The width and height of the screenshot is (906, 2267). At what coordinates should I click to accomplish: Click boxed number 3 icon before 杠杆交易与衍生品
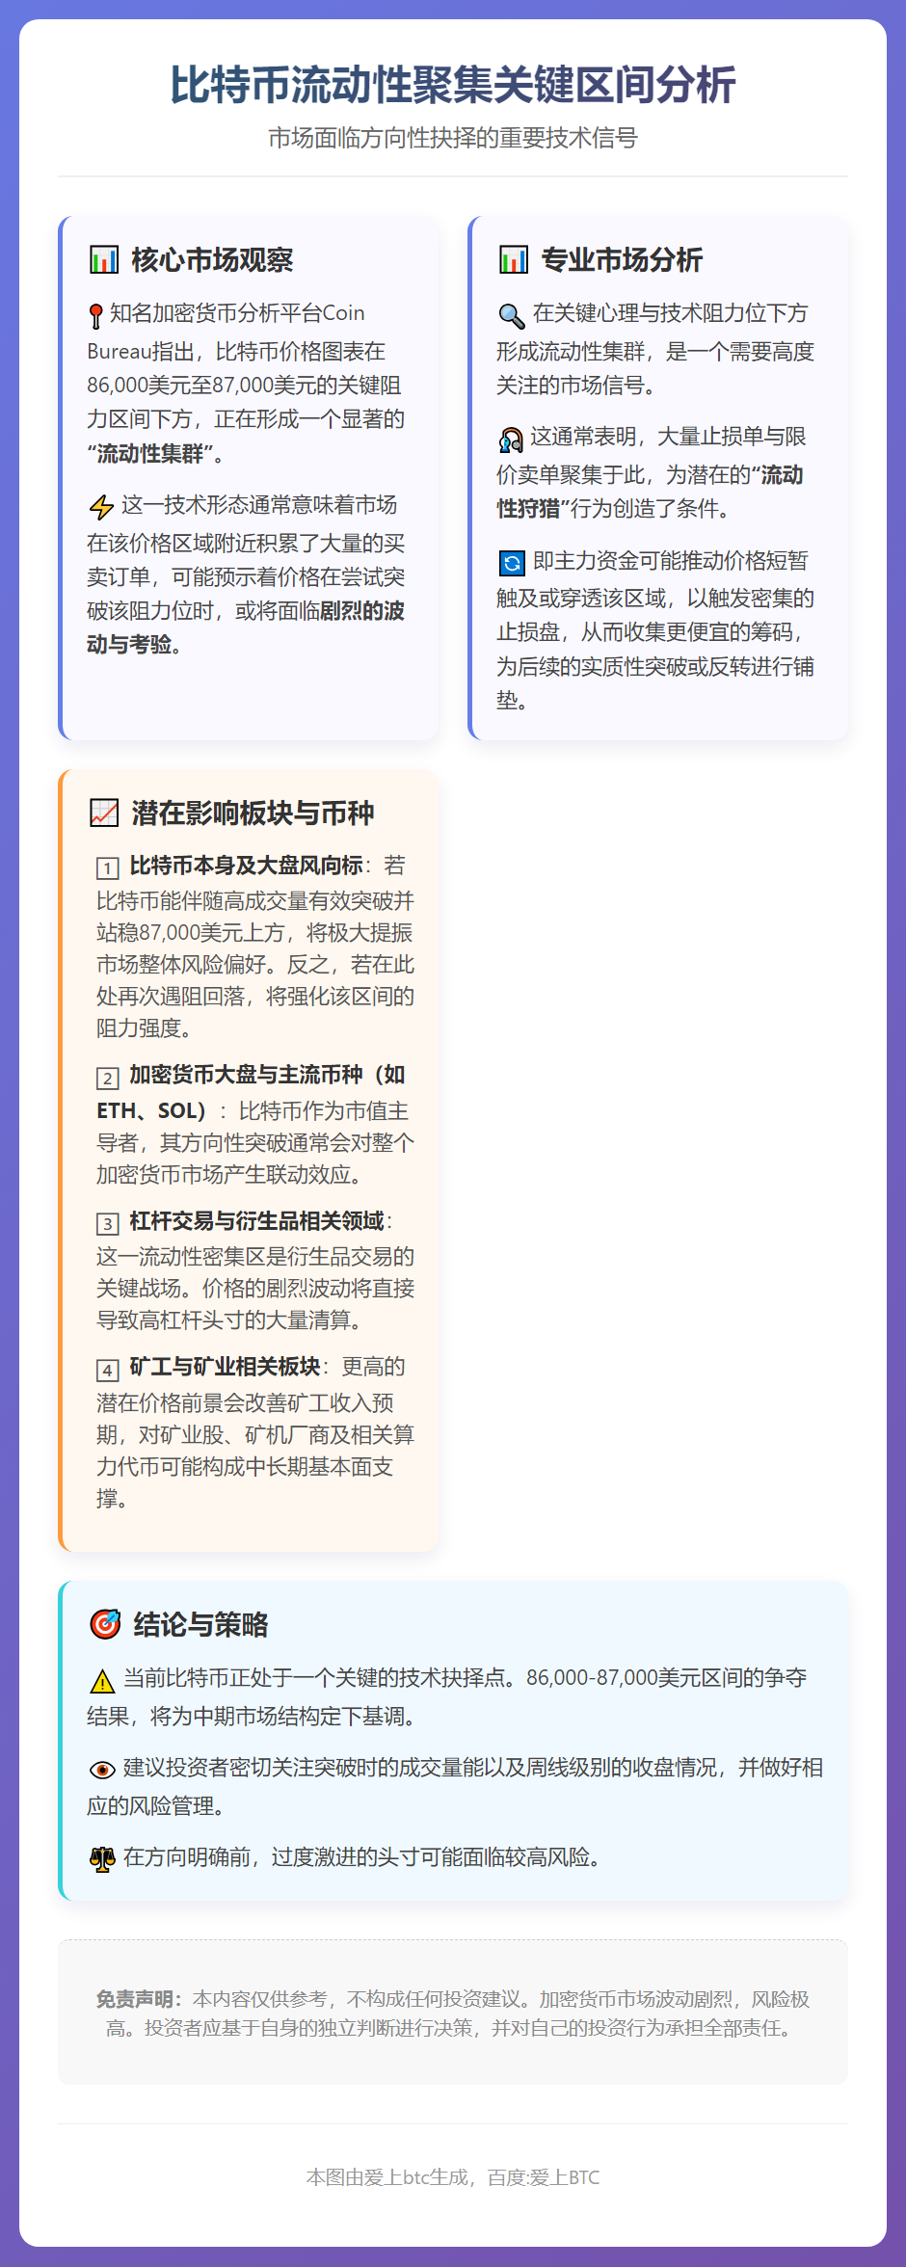pos(108,1223)
